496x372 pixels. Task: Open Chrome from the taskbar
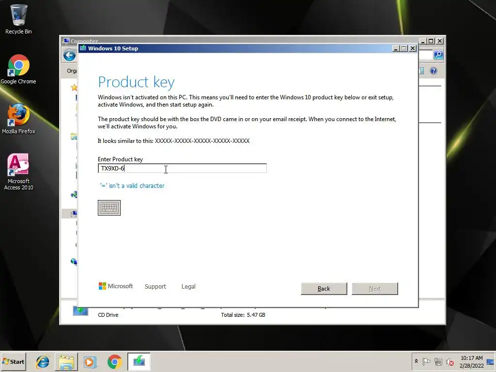[x=114, y=361]
